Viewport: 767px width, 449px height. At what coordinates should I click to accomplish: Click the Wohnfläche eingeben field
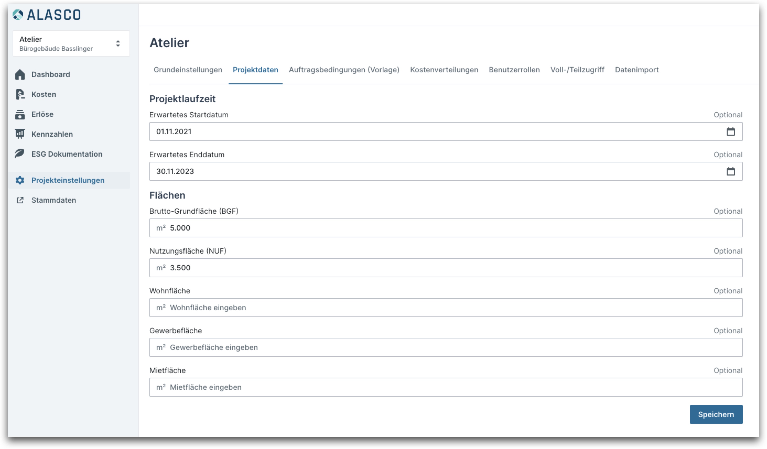click(x=446, y=308)
